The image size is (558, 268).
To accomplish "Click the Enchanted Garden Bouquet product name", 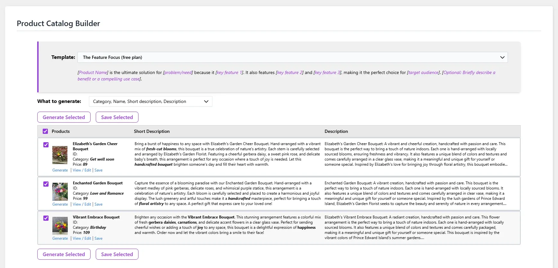I will (x=98, y=183).
